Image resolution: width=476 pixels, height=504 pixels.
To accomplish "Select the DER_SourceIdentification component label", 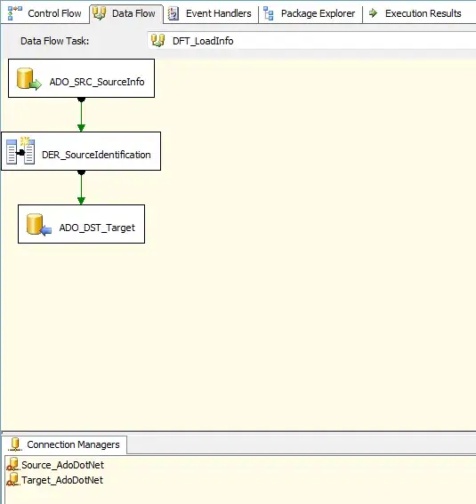I will pos(96,155).
